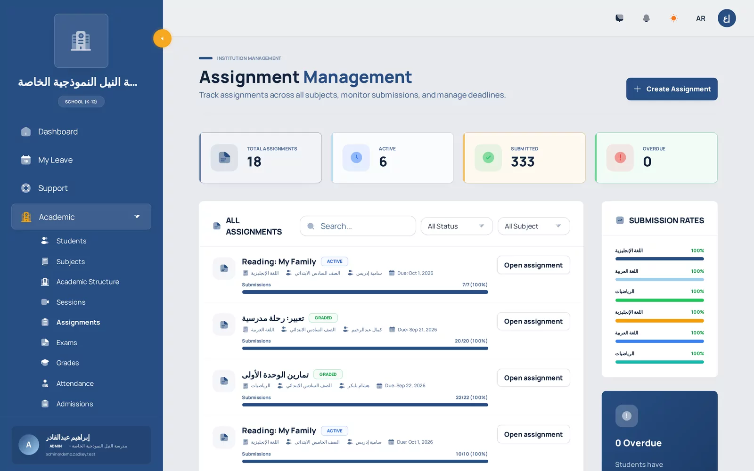Open assignment Reading: My Family due Oct 1 first row
The image size is (754, 471).
tap(533, 265)
